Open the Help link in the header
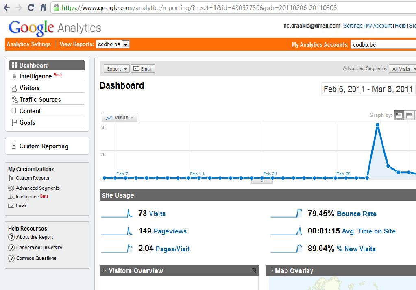 click(401, 26)
